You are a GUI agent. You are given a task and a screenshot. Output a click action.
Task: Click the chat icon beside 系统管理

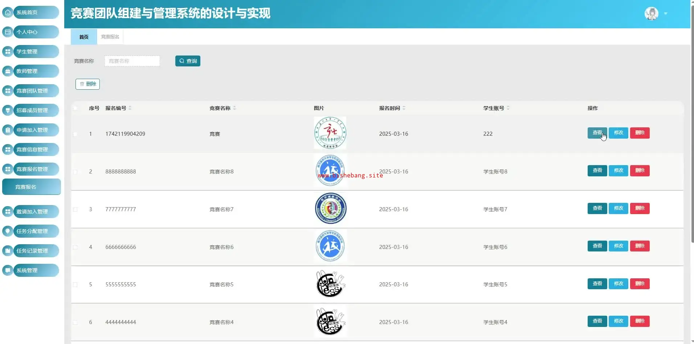8,270
